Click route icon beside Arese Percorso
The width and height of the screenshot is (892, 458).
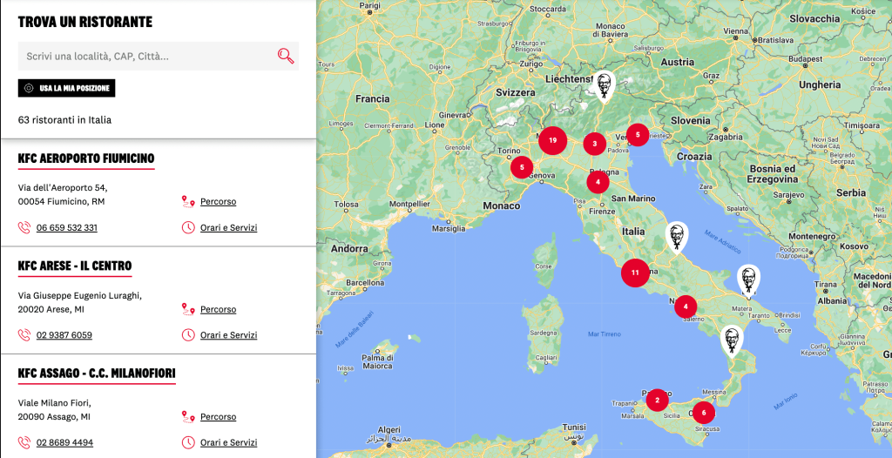click(188, 309)
